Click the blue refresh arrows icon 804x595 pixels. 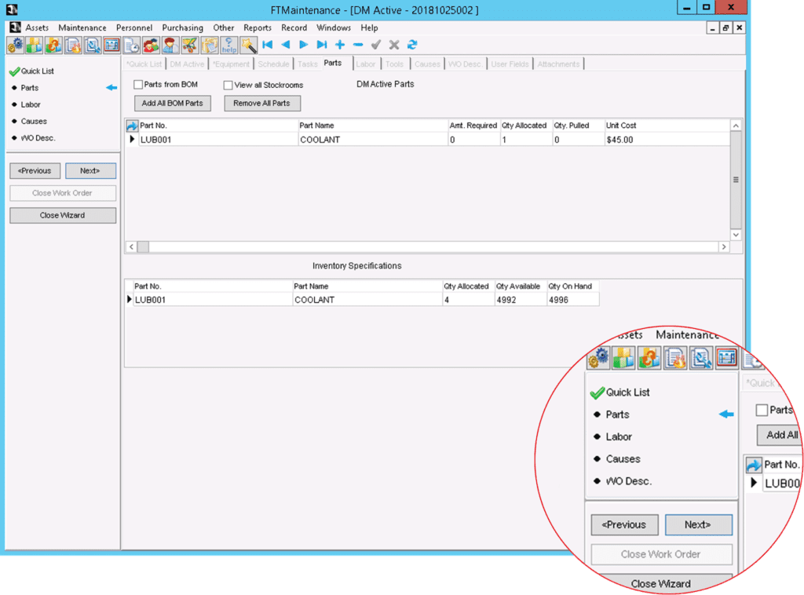click(412, 45)
